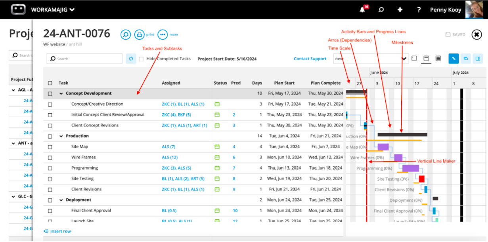
Task: Collapse the Production task group
Action: pos(61,135)
